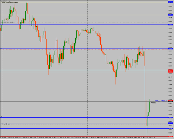The image size is (174, 139).
Task: Click the 3012.44 value on the price scale
Action: pos(170,103)
